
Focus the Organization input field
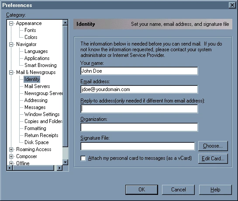coord(139,127)
